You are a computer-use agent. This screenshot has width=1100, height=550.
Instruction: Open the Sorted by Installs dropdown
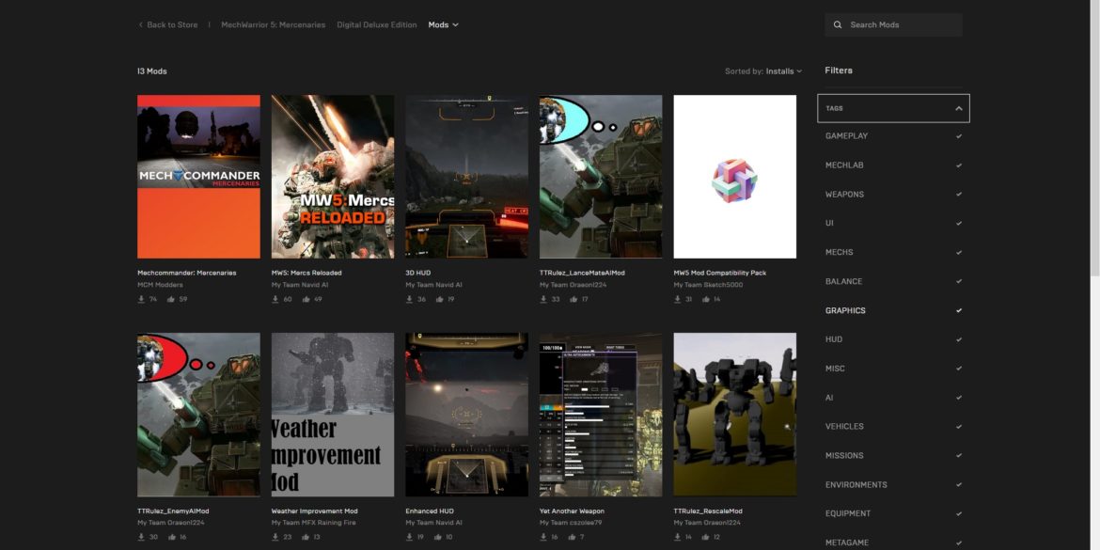(763, 71)
